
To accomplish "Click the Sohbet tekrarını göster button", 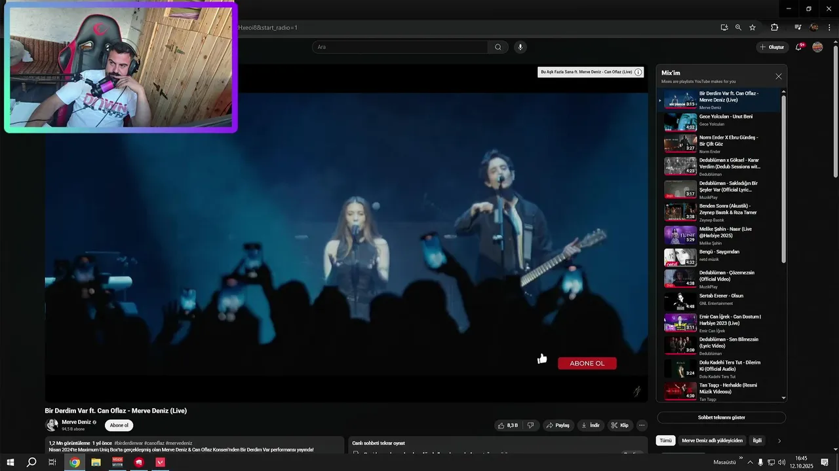I will [x=721, y=417].
